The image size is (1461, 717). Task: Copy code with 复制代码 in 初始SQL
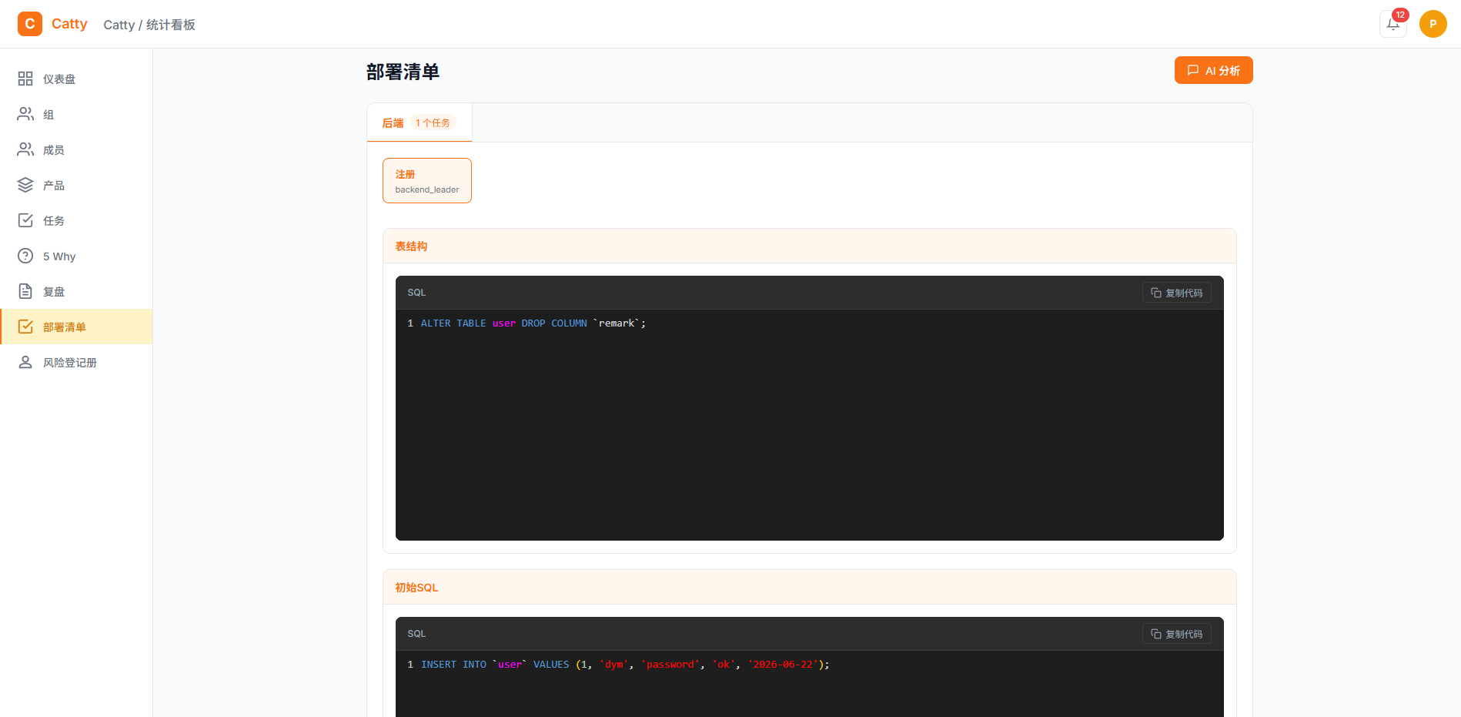click(x=1177, y=634)
